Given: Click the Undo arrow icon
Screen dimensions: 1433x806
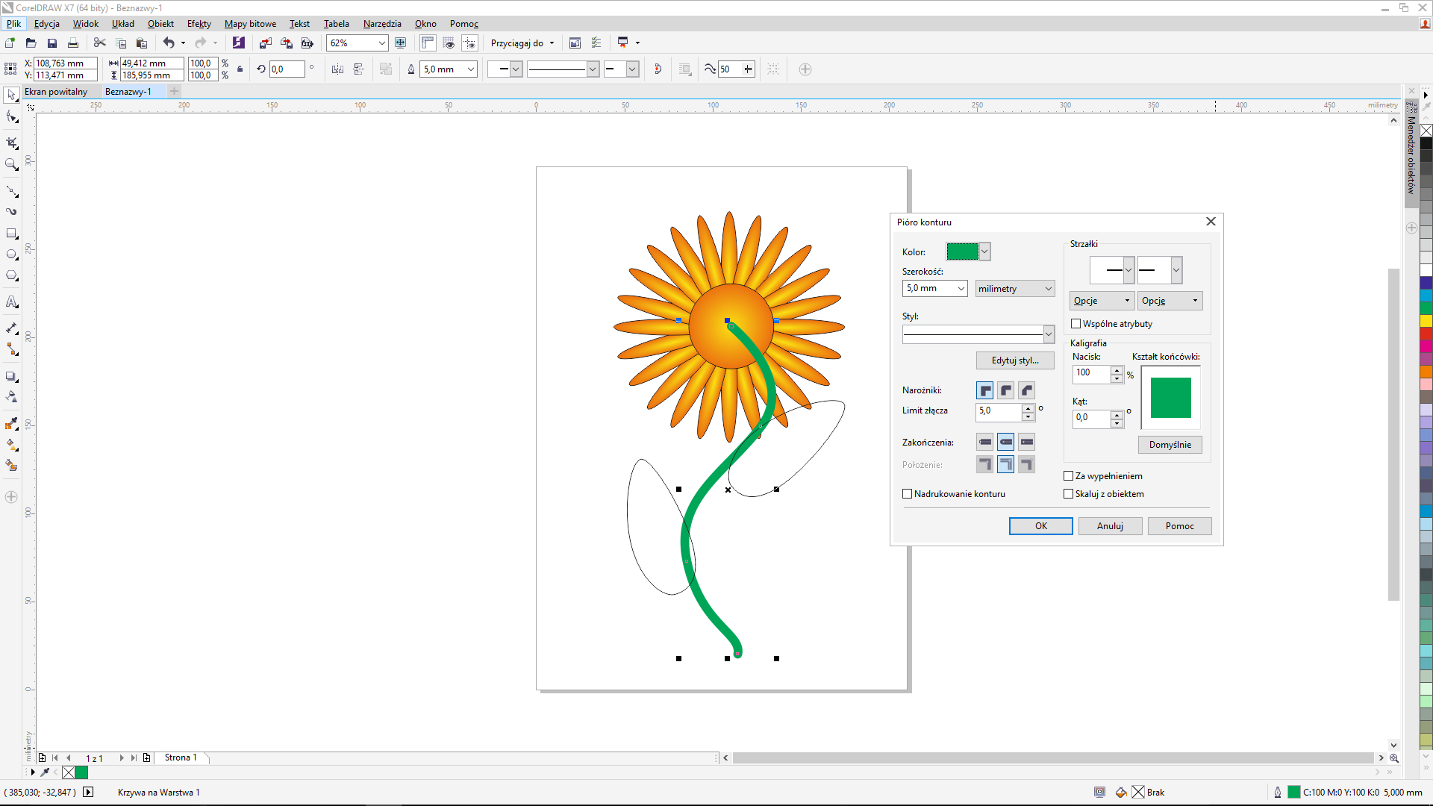Looking at the screenshot, I should pyautogui.click(x=169, y=43).
